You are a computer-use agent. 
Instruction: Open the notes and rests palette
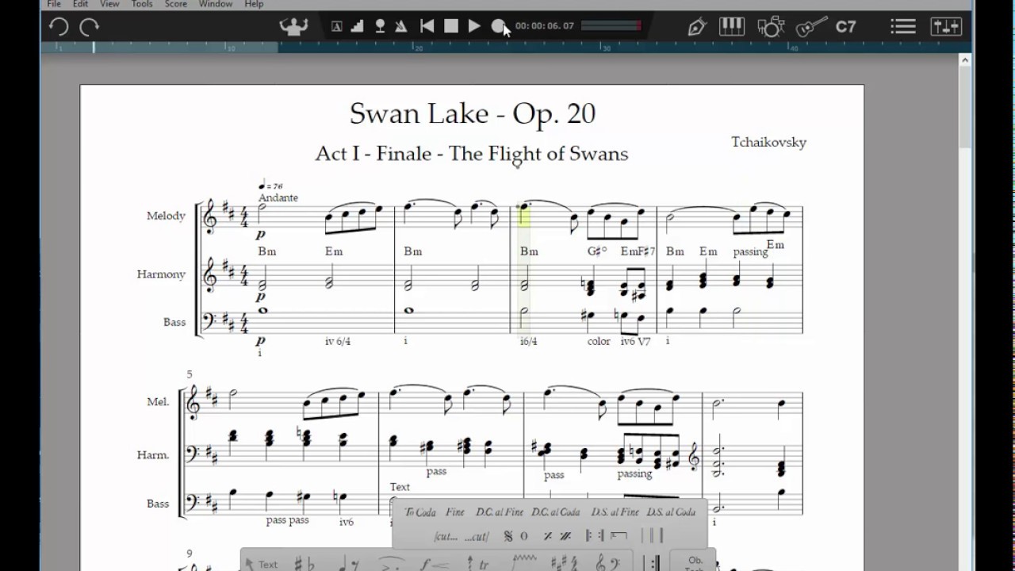coord(348,564)
